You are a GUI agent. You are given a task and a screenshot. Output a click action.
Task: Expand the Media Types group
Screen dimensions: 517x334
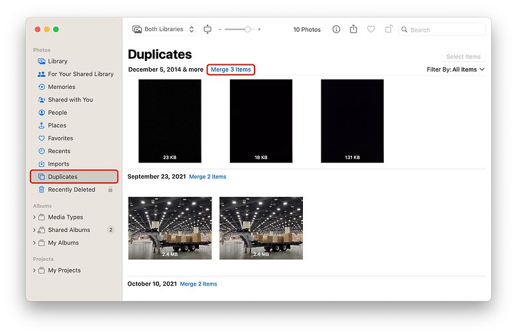coord(34,217)
